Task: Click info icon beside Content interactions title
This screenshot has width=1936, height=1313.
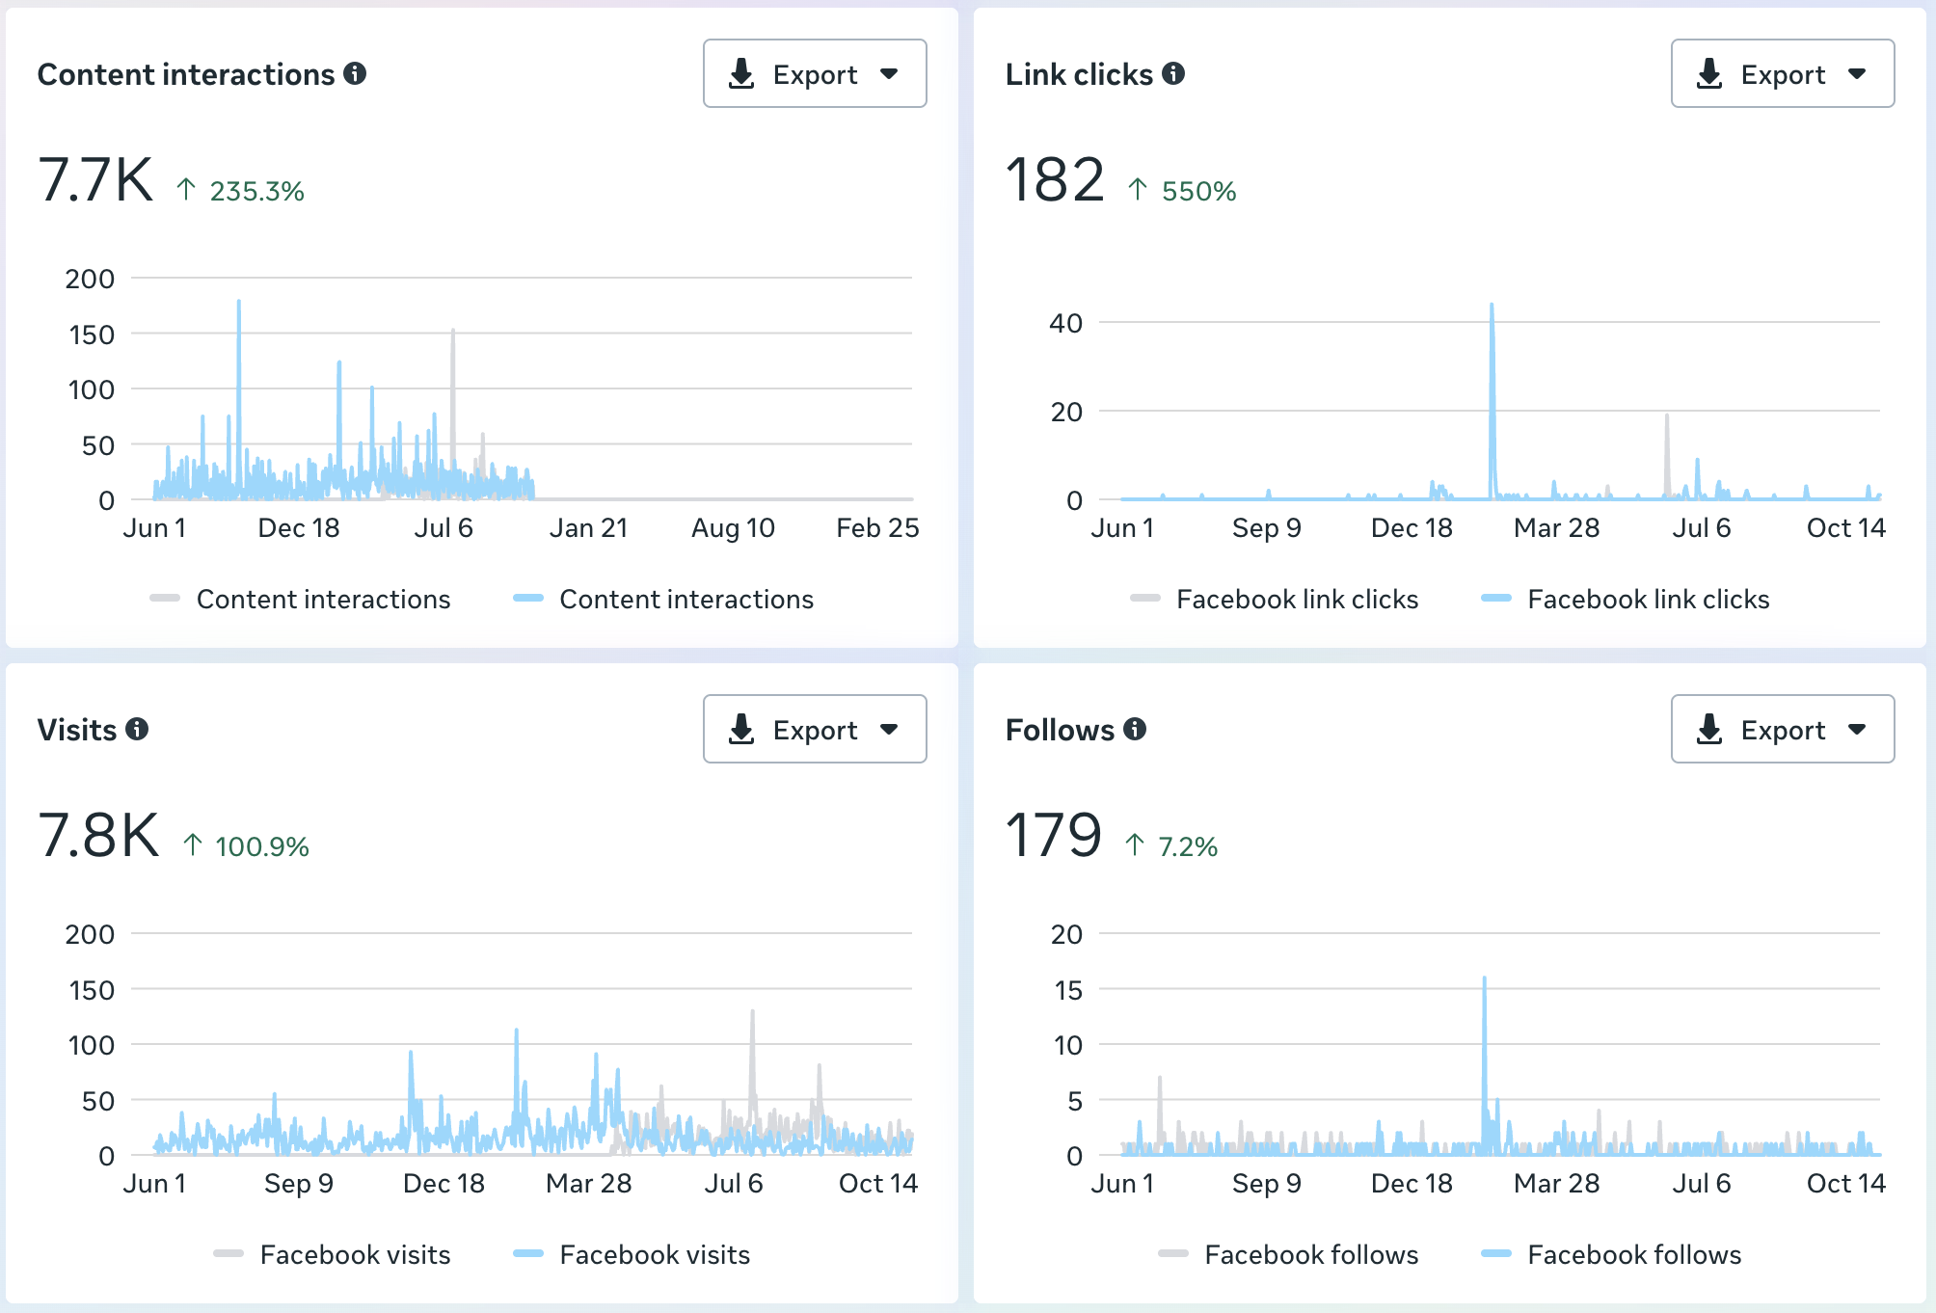Action: pos(355,73)
